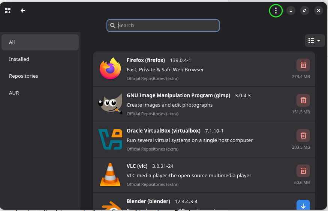Click Firefox's 'Official Repositories (extra)' label
Screen dimensions: 328x211
point(153,78)
